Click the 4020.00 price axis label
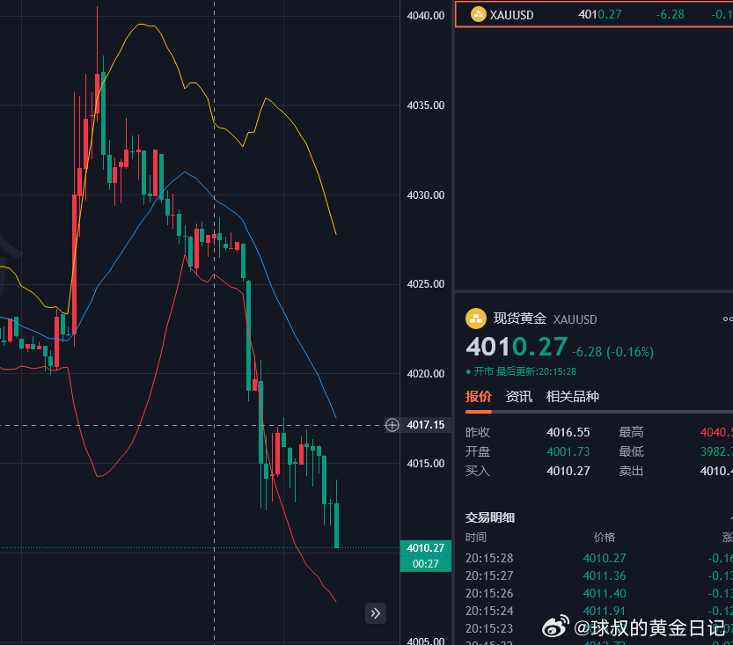 click(425, 373)
